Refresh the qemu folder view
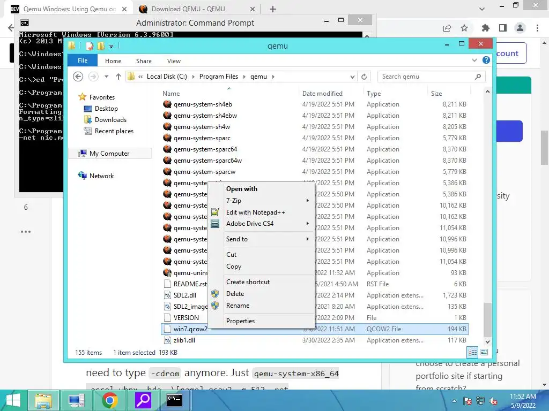 coord(364,77)
